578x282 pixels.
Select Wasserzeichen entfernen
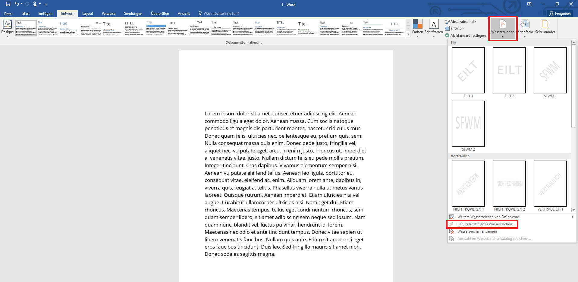coord(477,231)
